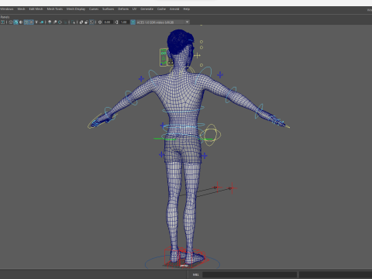Open the Cache menu
Screen dimensions: 372x279
coord(161,9)
